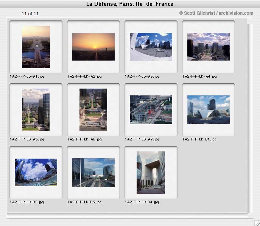Select CNIT vault thumbnail 1A2-F-P-LD-B1
This screenshot has height=226, width=260.
[x=209, y=109]
